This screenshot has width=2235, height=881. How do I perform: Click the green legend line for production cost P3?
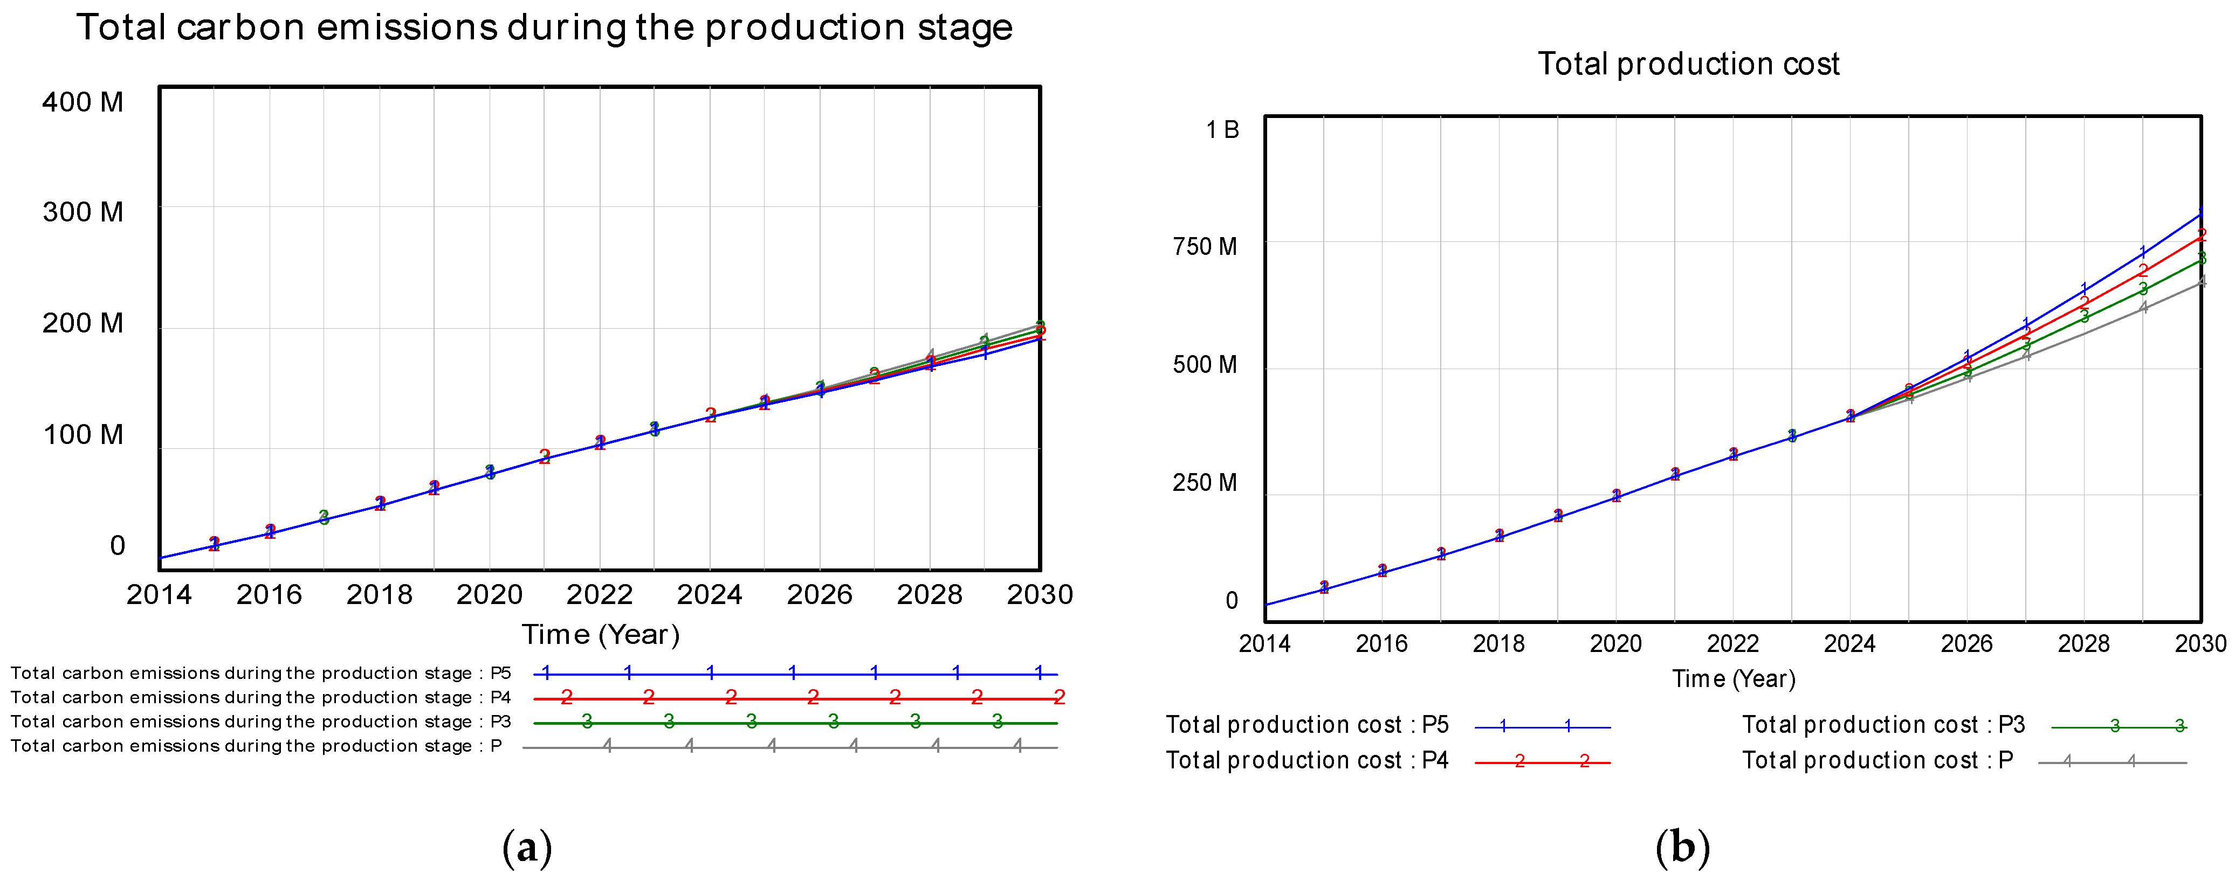pyautogui.click(x=2119, y=727)
